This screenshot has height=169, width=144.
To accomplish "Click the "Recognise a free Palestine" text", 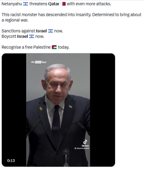I will click(x=26, y=47).
